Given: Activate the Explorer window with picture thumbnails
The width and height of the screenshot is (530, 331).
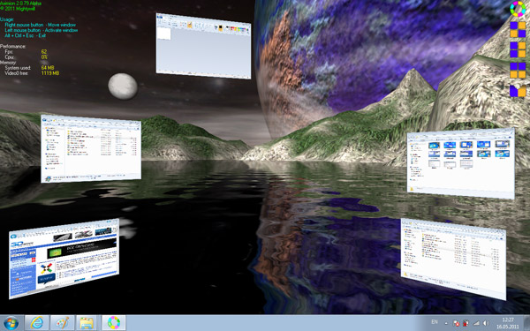Looking at the screenshot, I should pyautogui.click(x=461, y=163).
